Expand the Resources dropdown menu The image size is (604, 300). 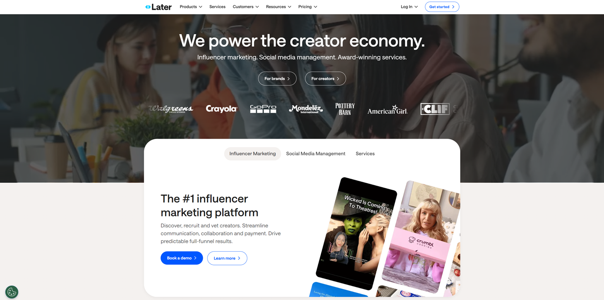(278, 7)
